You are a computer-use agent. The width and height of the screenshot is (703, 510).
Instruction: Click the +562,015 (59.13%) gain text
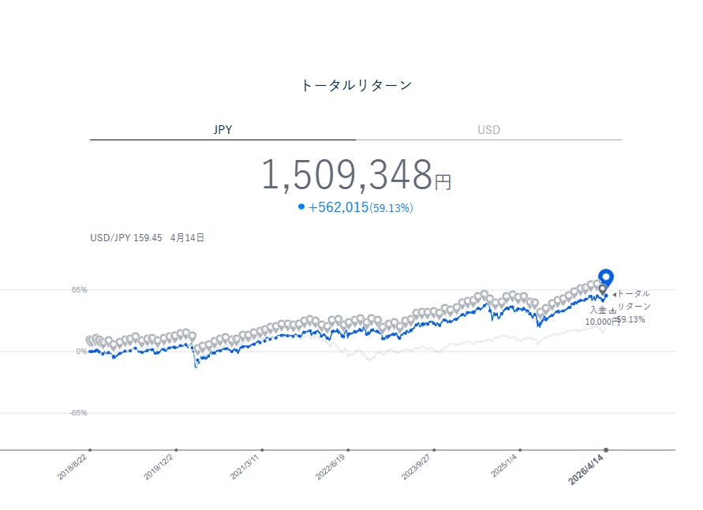(x=361, y=207)
